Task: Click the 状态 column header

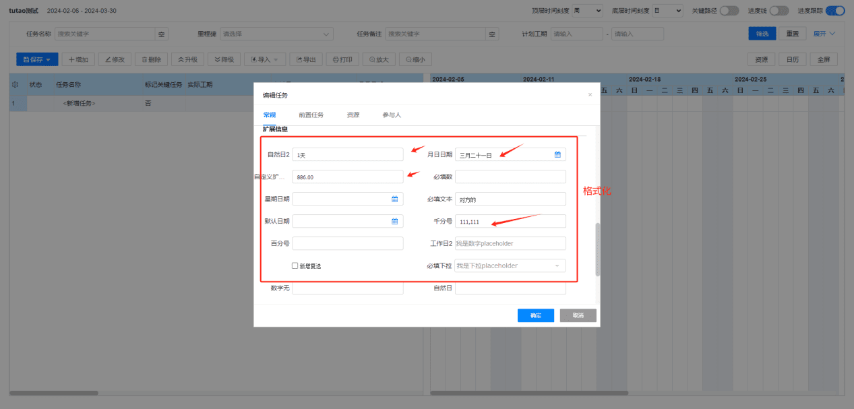Action: click(x=36, y=85)
